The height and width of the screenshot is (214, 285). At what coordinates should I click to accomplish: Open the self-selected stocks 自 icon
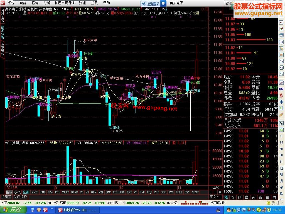pos(281,55)
